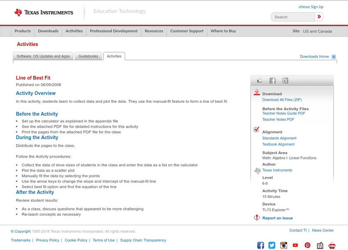Viewport: 348px width, 250px height.
Task: Open the Customer Support menu
Action: tap(187, 31)
